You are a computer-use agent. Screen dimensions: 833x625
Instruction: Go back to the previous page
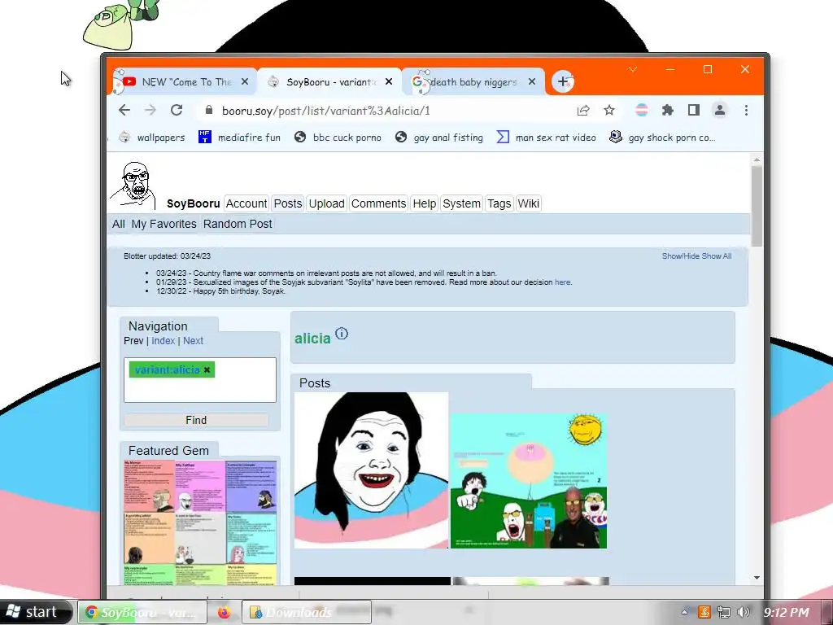click(x=124, y=110)
